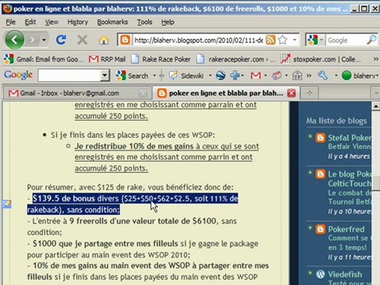Open the Tools menu
The height and width of the screenshot is (285, 380).
(145, 22)
